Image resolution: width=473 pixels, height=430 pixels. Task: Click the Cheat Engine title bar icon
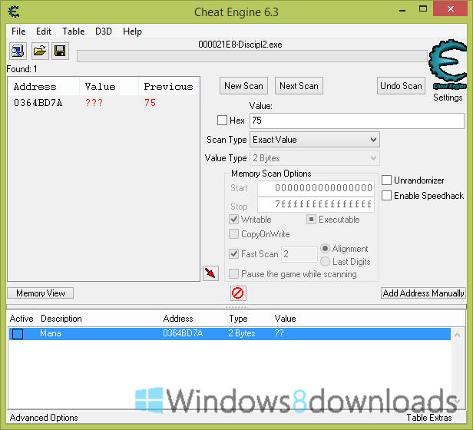(x=14, y=12)
